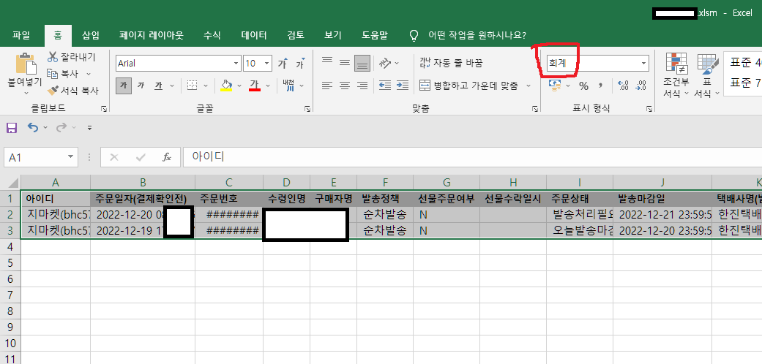Apply percent style formatting

583,86
